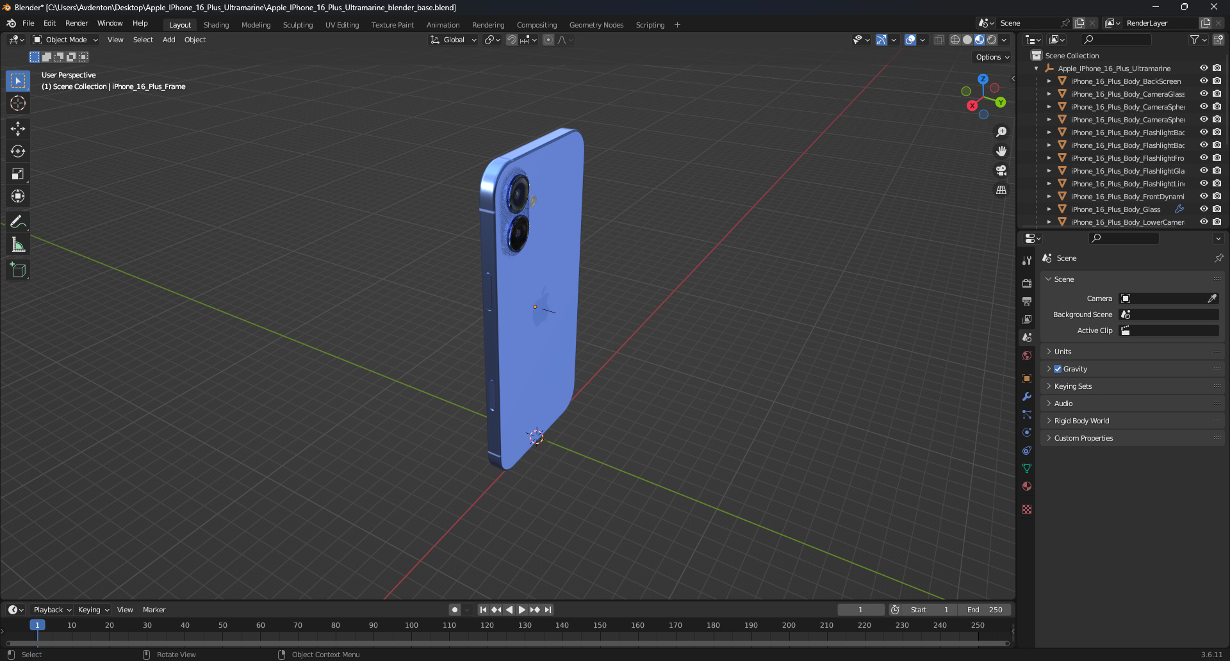Image resolution: width=1230 pixels, height=661 pixels.
Task: Hide iPhone_16_Plus_Body_BackScreen in viewport
Action: coord(1204,81)
